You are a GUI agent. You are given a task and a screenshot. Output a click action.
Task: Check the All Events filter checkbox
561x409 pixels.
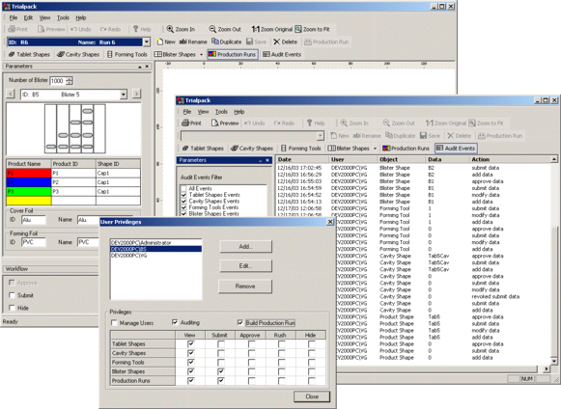point(183,188)
